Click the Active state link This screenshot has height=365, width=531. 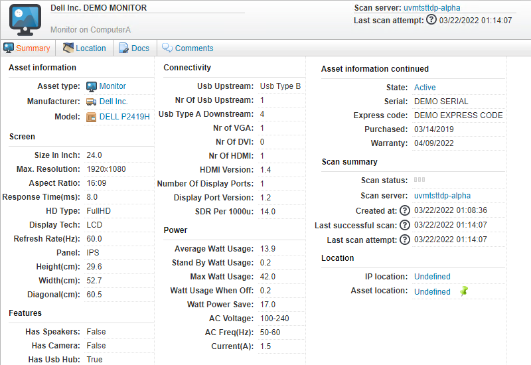425,88
